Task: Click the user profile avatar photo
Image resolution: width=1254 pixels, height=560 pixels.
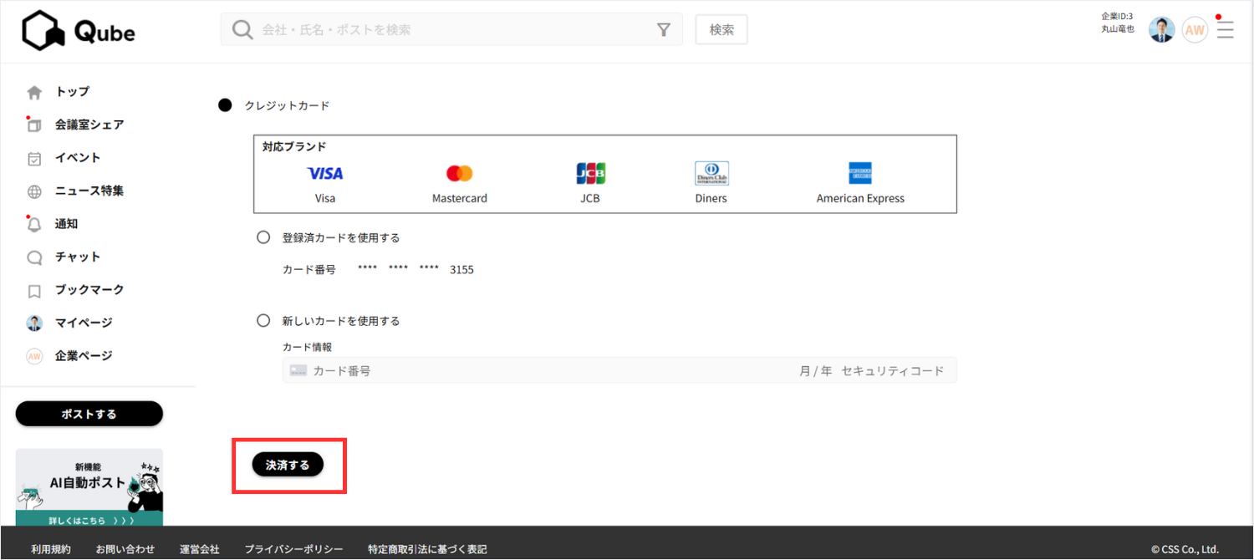Action: (x=1161, y=30)
